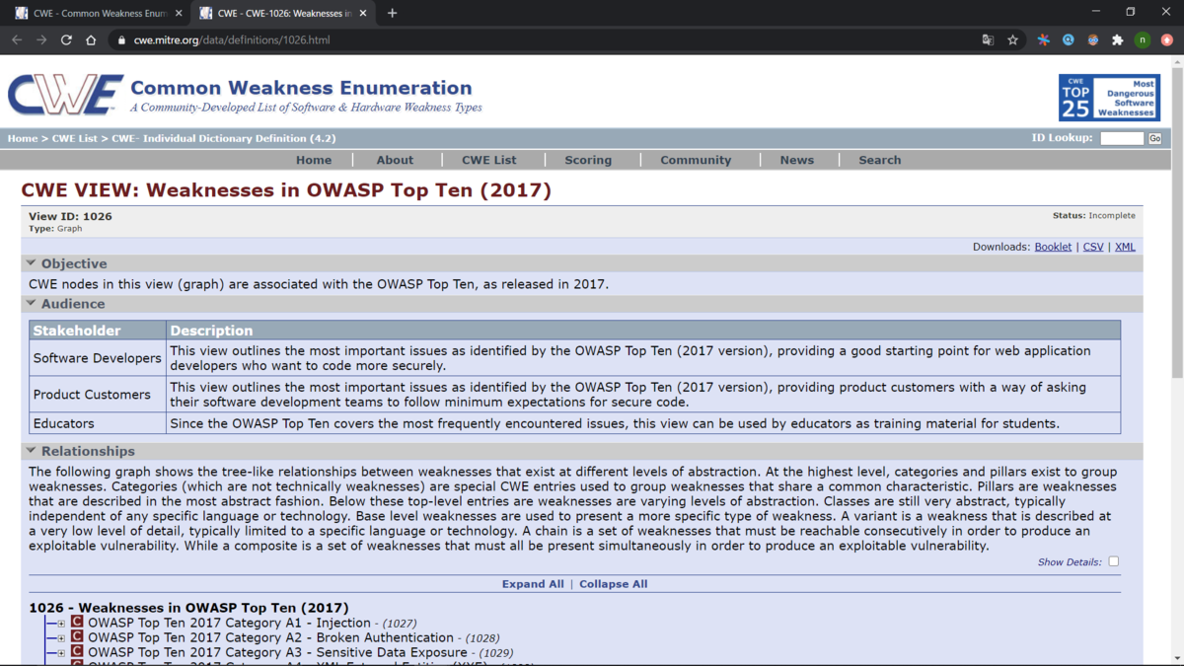Open the Chrome extensions puzzle icon
The height and width of the screenshot is (666, 1184).
[1117, 40]
